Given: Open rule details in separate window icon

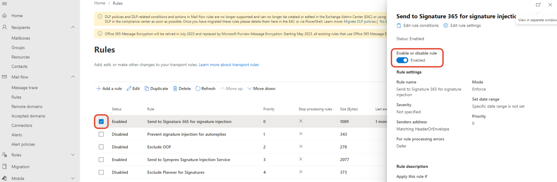Looking at the screenshot, I should point(538,5).
